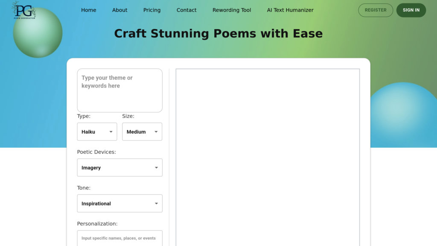The height and width of the screenshot is (246, 437).
Task: Click inside the poem output area
Action: [x=268, y=157]
